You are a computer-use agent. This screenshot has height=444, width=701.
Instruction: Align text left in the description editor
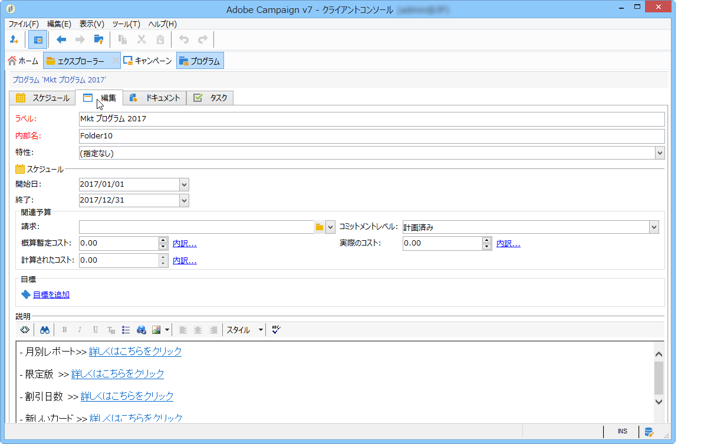tap(182, 330)
